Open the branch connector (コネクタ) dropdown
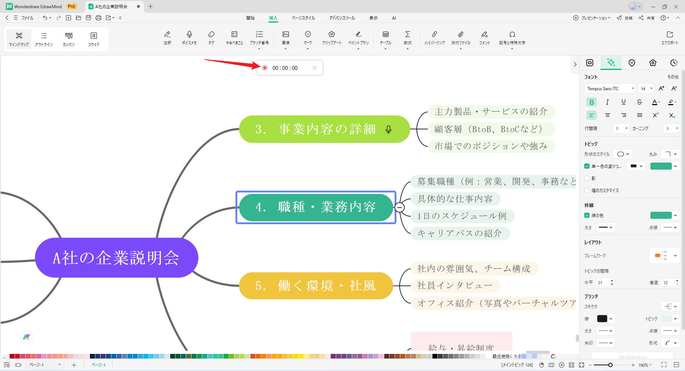Screen dimensions: 685x371 click(670, 306)
